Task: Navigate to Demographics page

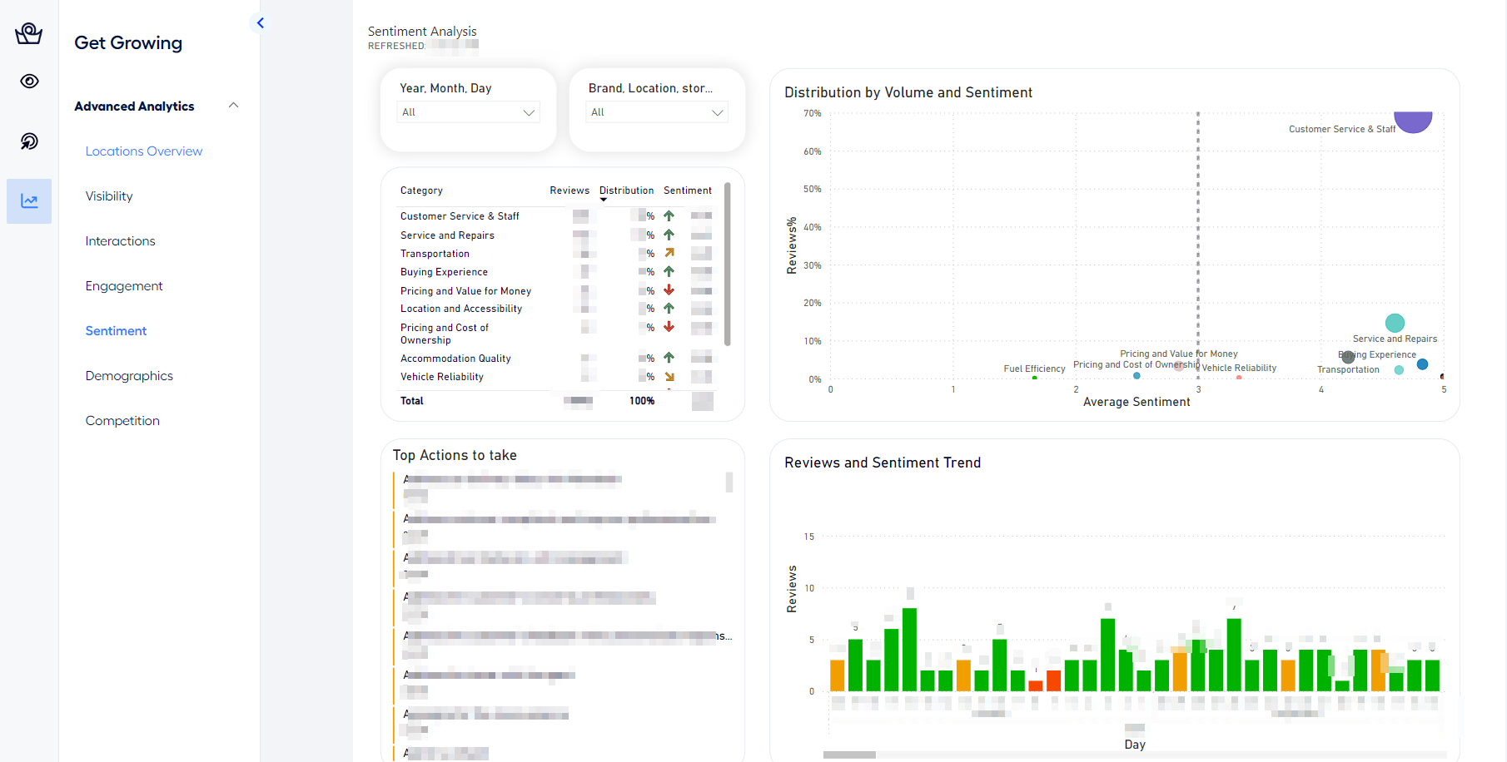Action: [129, 376]
